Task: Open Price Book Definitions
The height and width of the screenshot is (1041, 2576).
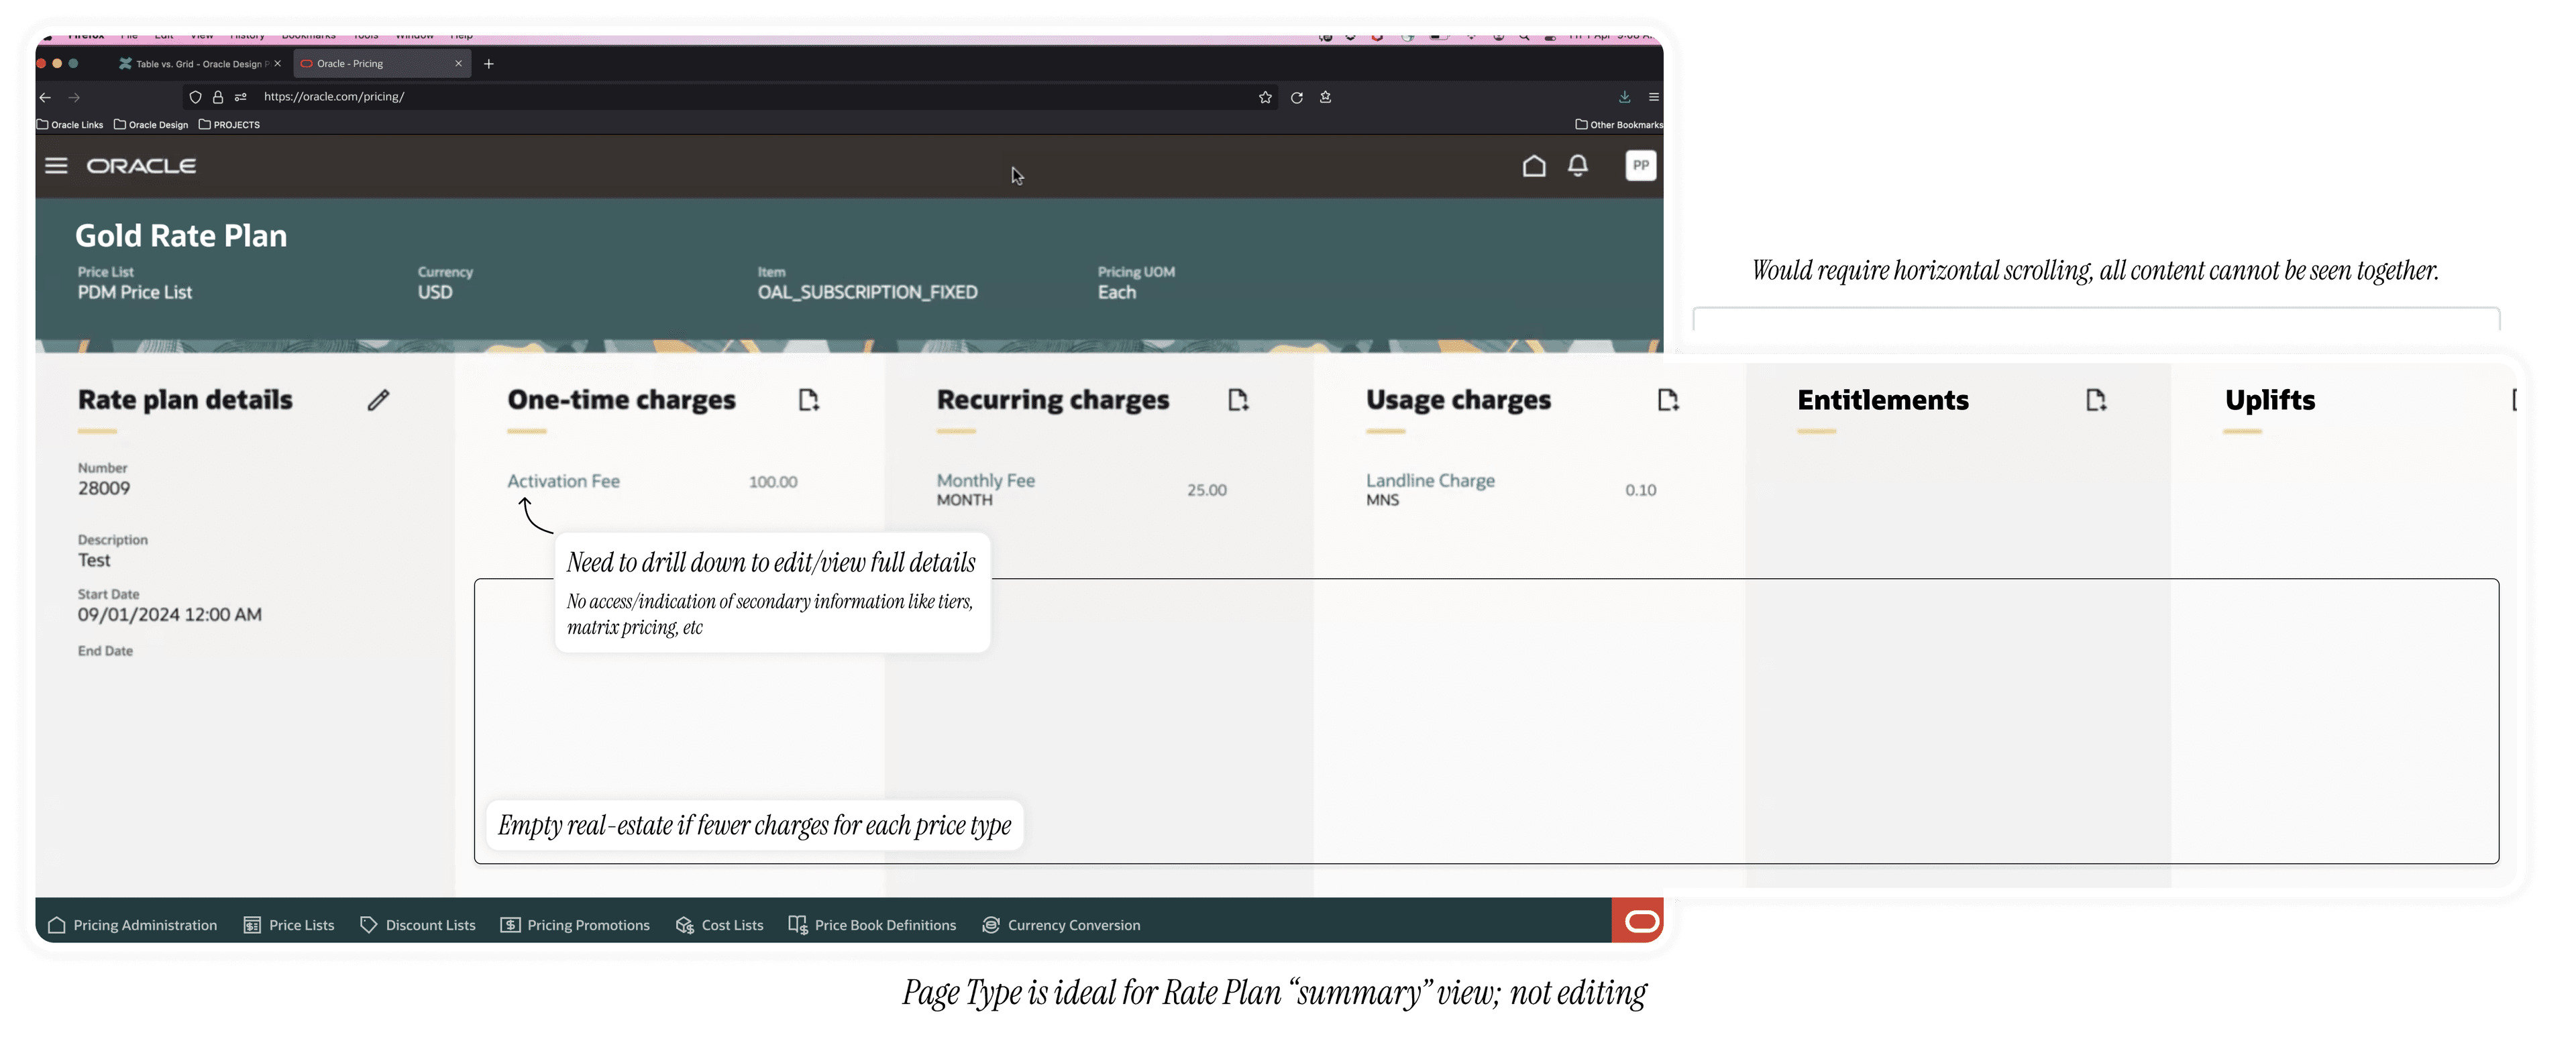Action: coord(872,925)
